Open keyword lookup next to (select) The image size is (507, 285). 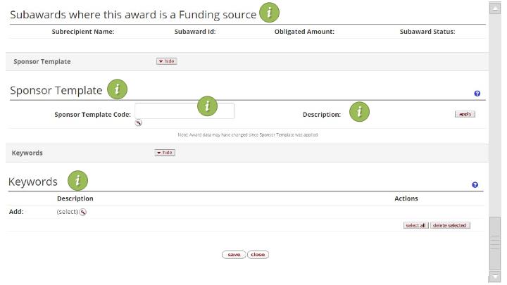(83, 213)
